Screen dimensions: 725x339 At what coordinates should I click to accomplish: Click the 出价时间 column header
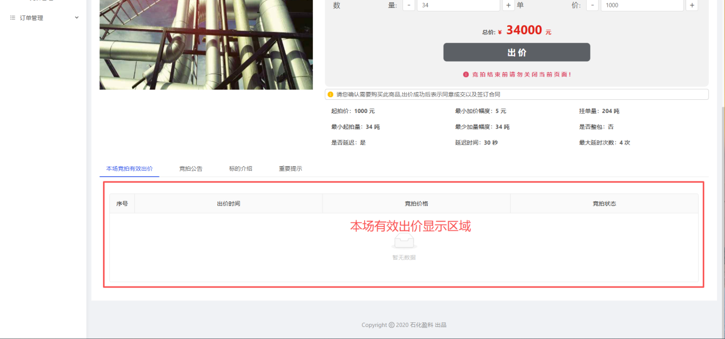coord(228,204)
